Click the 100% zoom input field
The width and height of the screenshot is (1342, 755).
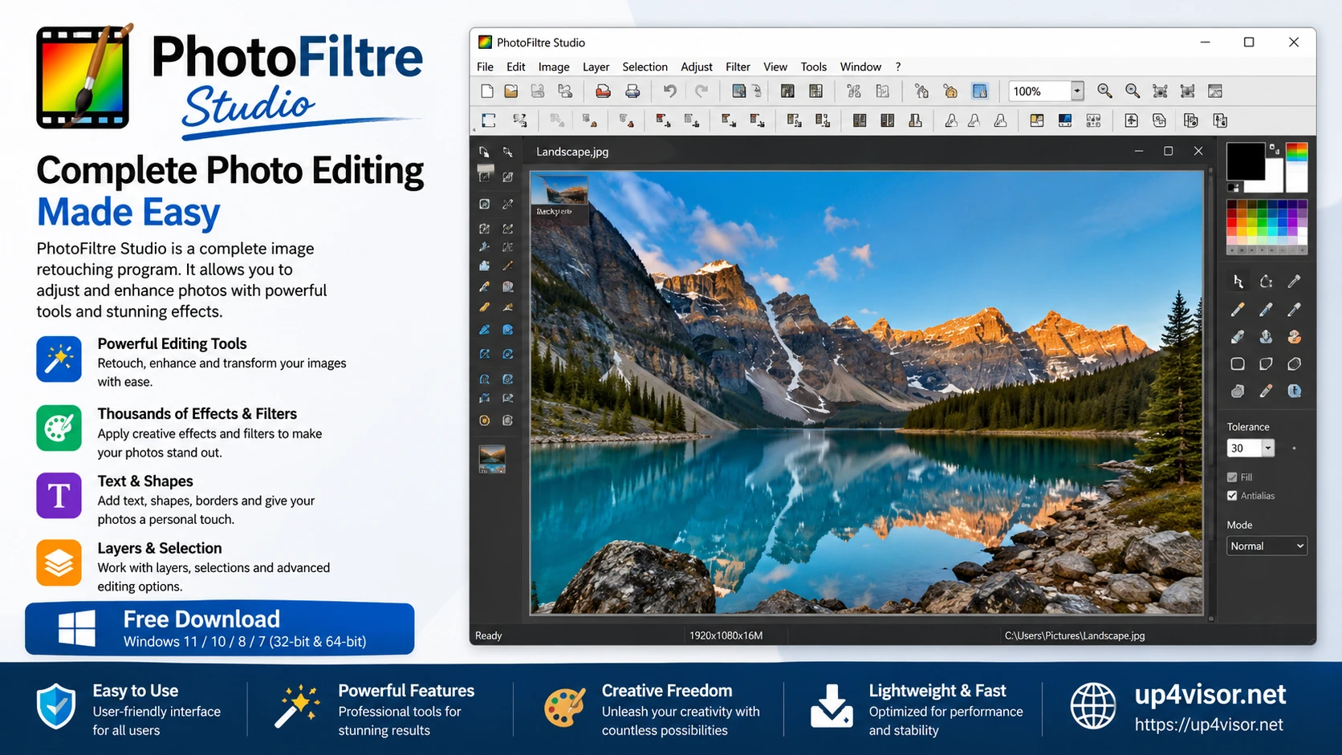tap(1039, 91)
